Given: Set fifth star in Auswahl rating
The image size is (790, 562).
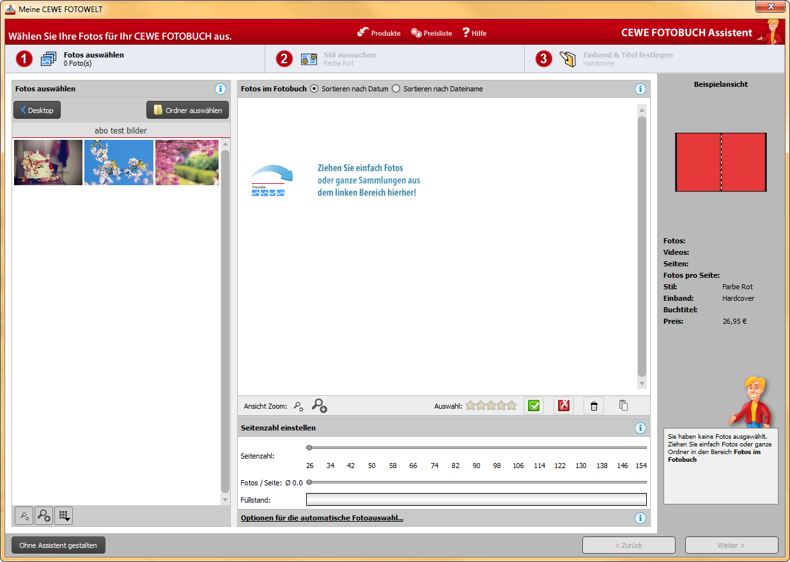Looking at the screenshot, I should 511,405.
